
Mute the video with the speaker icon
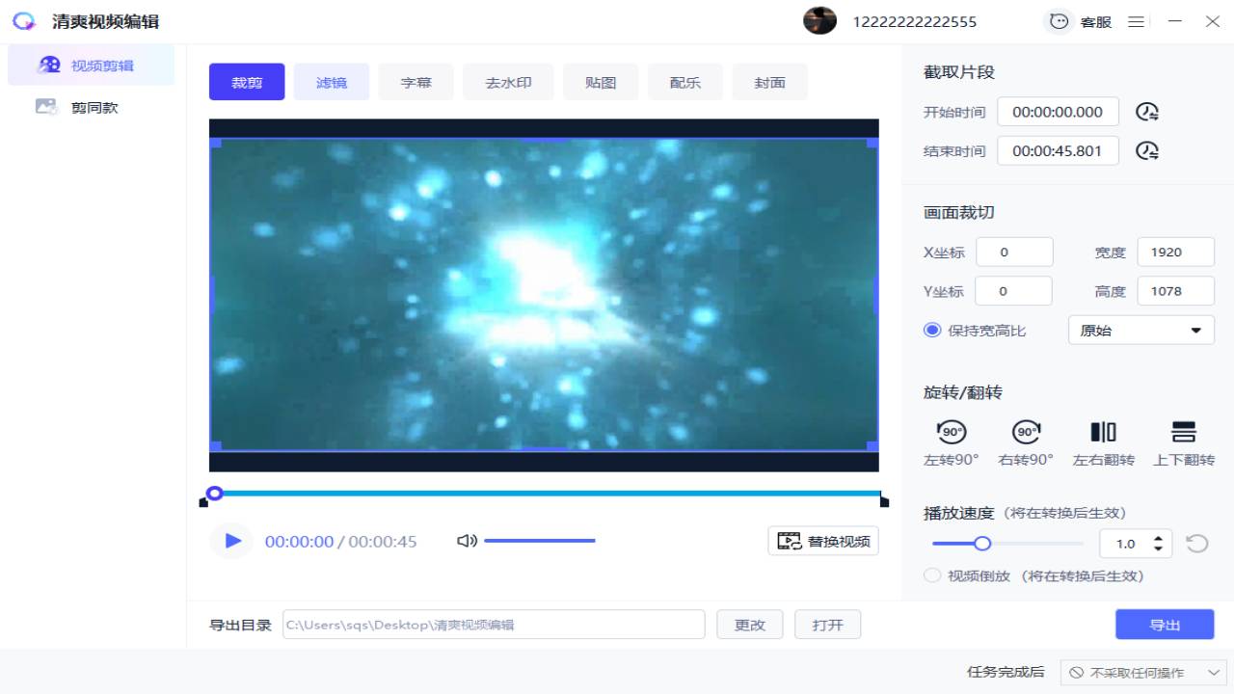click(x=467, y=541)
